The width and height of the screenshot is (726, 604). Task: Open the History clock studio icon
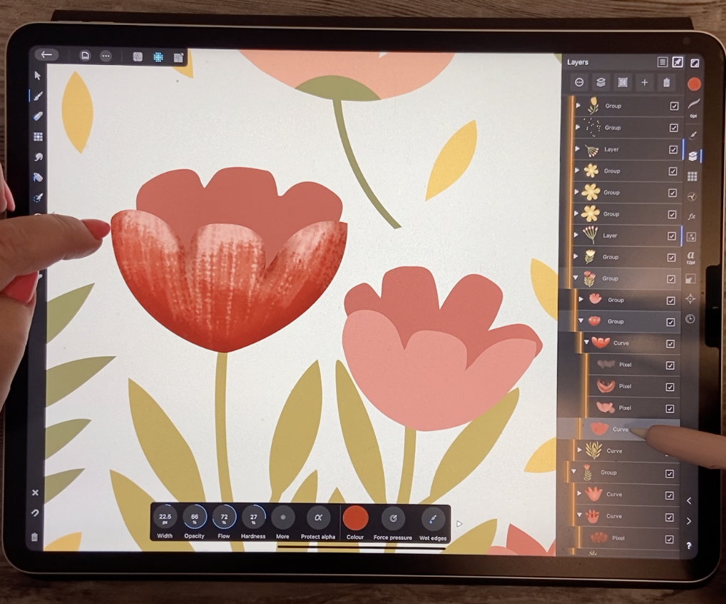[x=690, y=319]
